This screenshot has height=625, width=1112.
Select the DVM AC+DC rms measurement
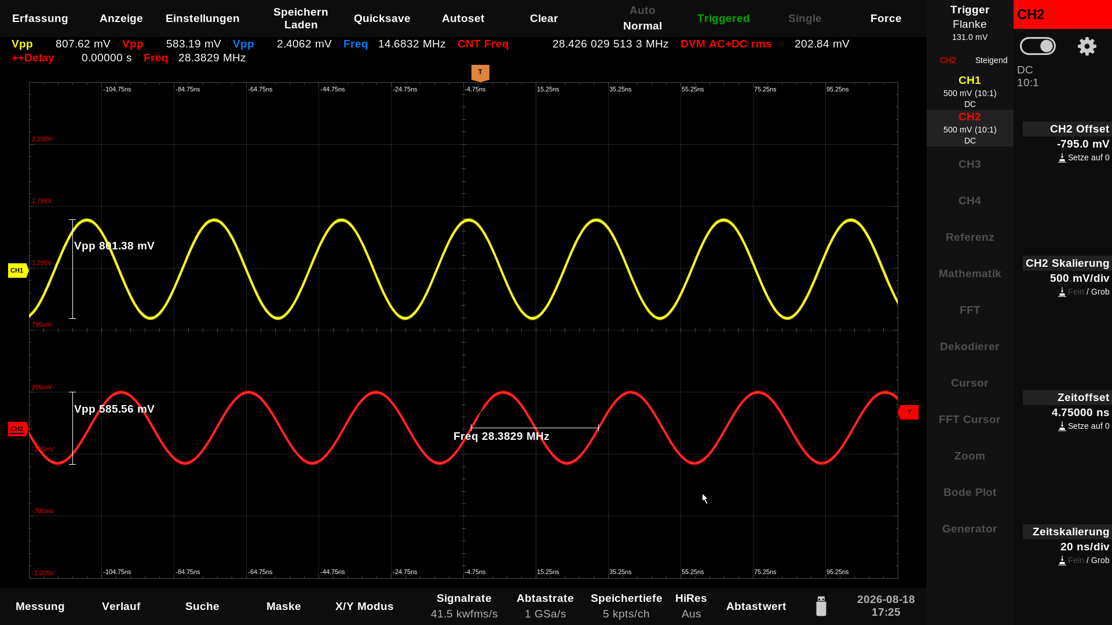765,44
